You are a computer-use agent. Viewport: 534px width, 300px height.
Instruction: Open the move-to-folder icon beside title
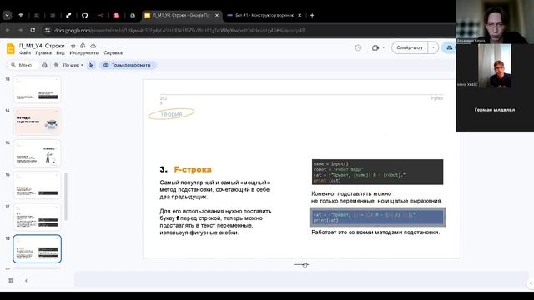(83, 46)
